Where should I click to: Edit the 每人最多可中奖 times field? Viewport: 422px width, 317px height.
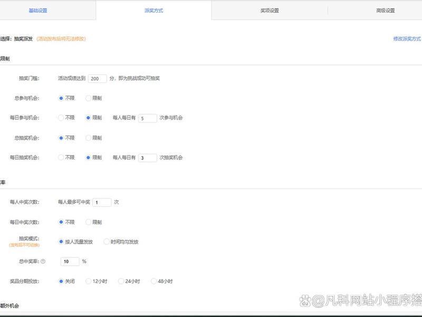point(102,202)
